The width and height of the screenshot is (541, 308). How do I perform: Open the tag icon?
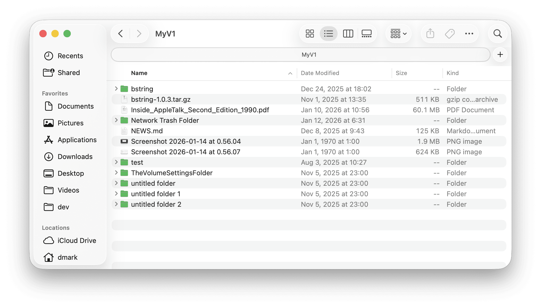[449, 34]
